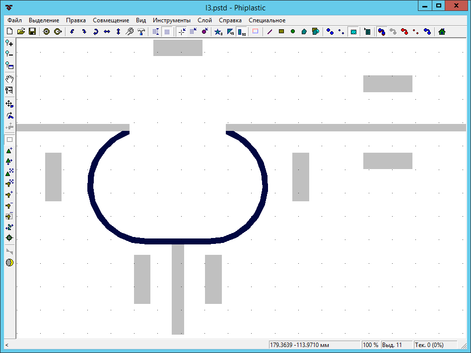Click the numbered list properties icon
Screen dimensions: 471x353
coord(9,90)
